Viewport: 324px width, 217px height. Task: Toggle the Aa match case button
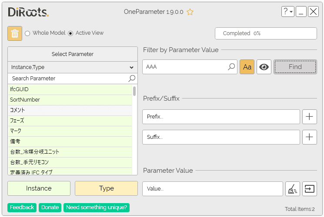[247, 67]
